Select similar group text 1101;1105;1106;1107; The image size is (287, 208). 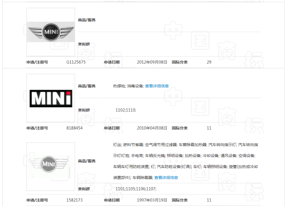136,189
